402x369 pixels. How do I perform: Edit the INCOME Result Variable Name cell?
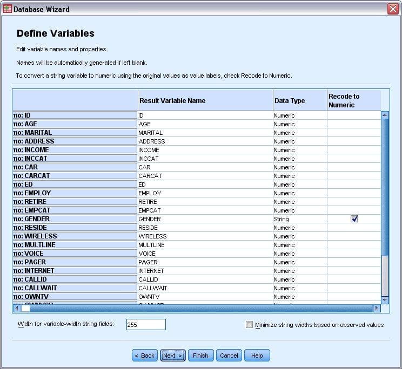click(205, 150)
